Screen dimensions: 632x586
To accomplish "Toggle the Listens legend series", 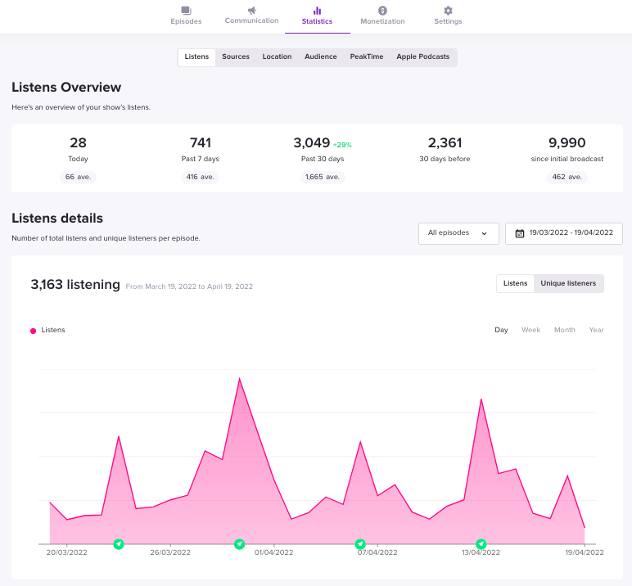I will tap(47, 330).
